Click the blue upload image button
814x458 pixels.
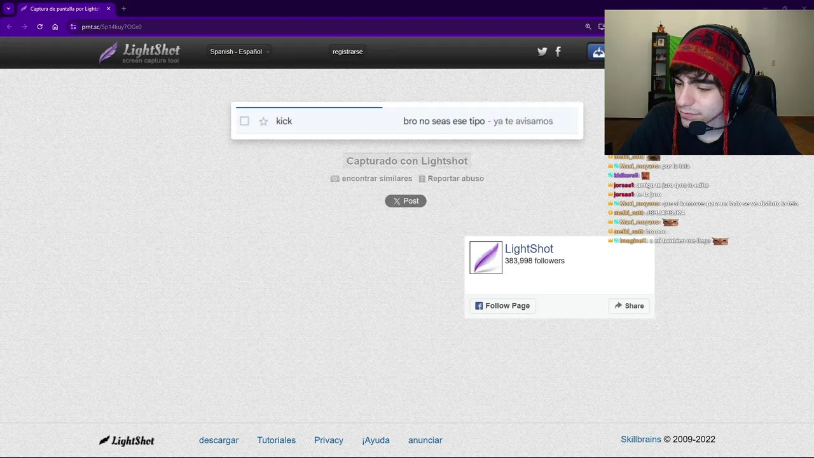pyautogui.click(x=597, y=52)
